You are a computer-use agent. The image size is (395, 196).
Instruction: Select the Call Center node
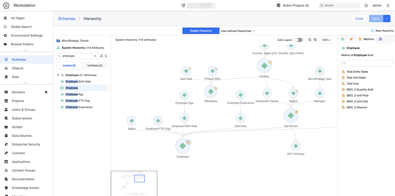tap(291, 116)
